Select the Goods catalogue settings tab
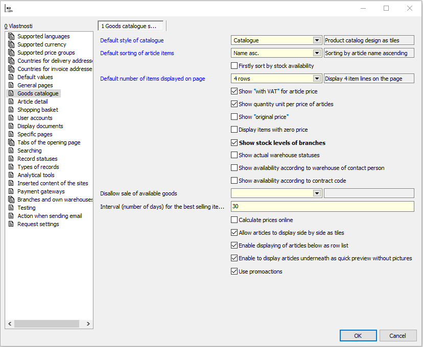 [131, 26]
